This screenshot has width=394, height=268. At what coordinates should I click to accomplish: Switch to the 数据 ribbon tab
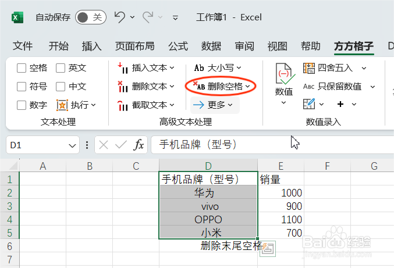[x=211, y=46]
